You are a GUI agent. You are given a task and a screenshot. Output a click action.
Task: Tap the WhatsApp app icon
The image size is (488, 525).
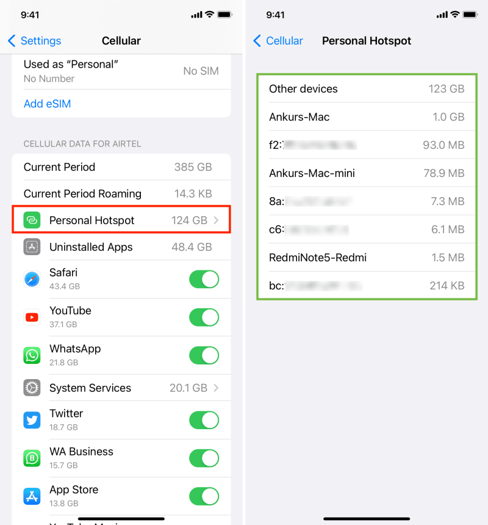point(32,355)
